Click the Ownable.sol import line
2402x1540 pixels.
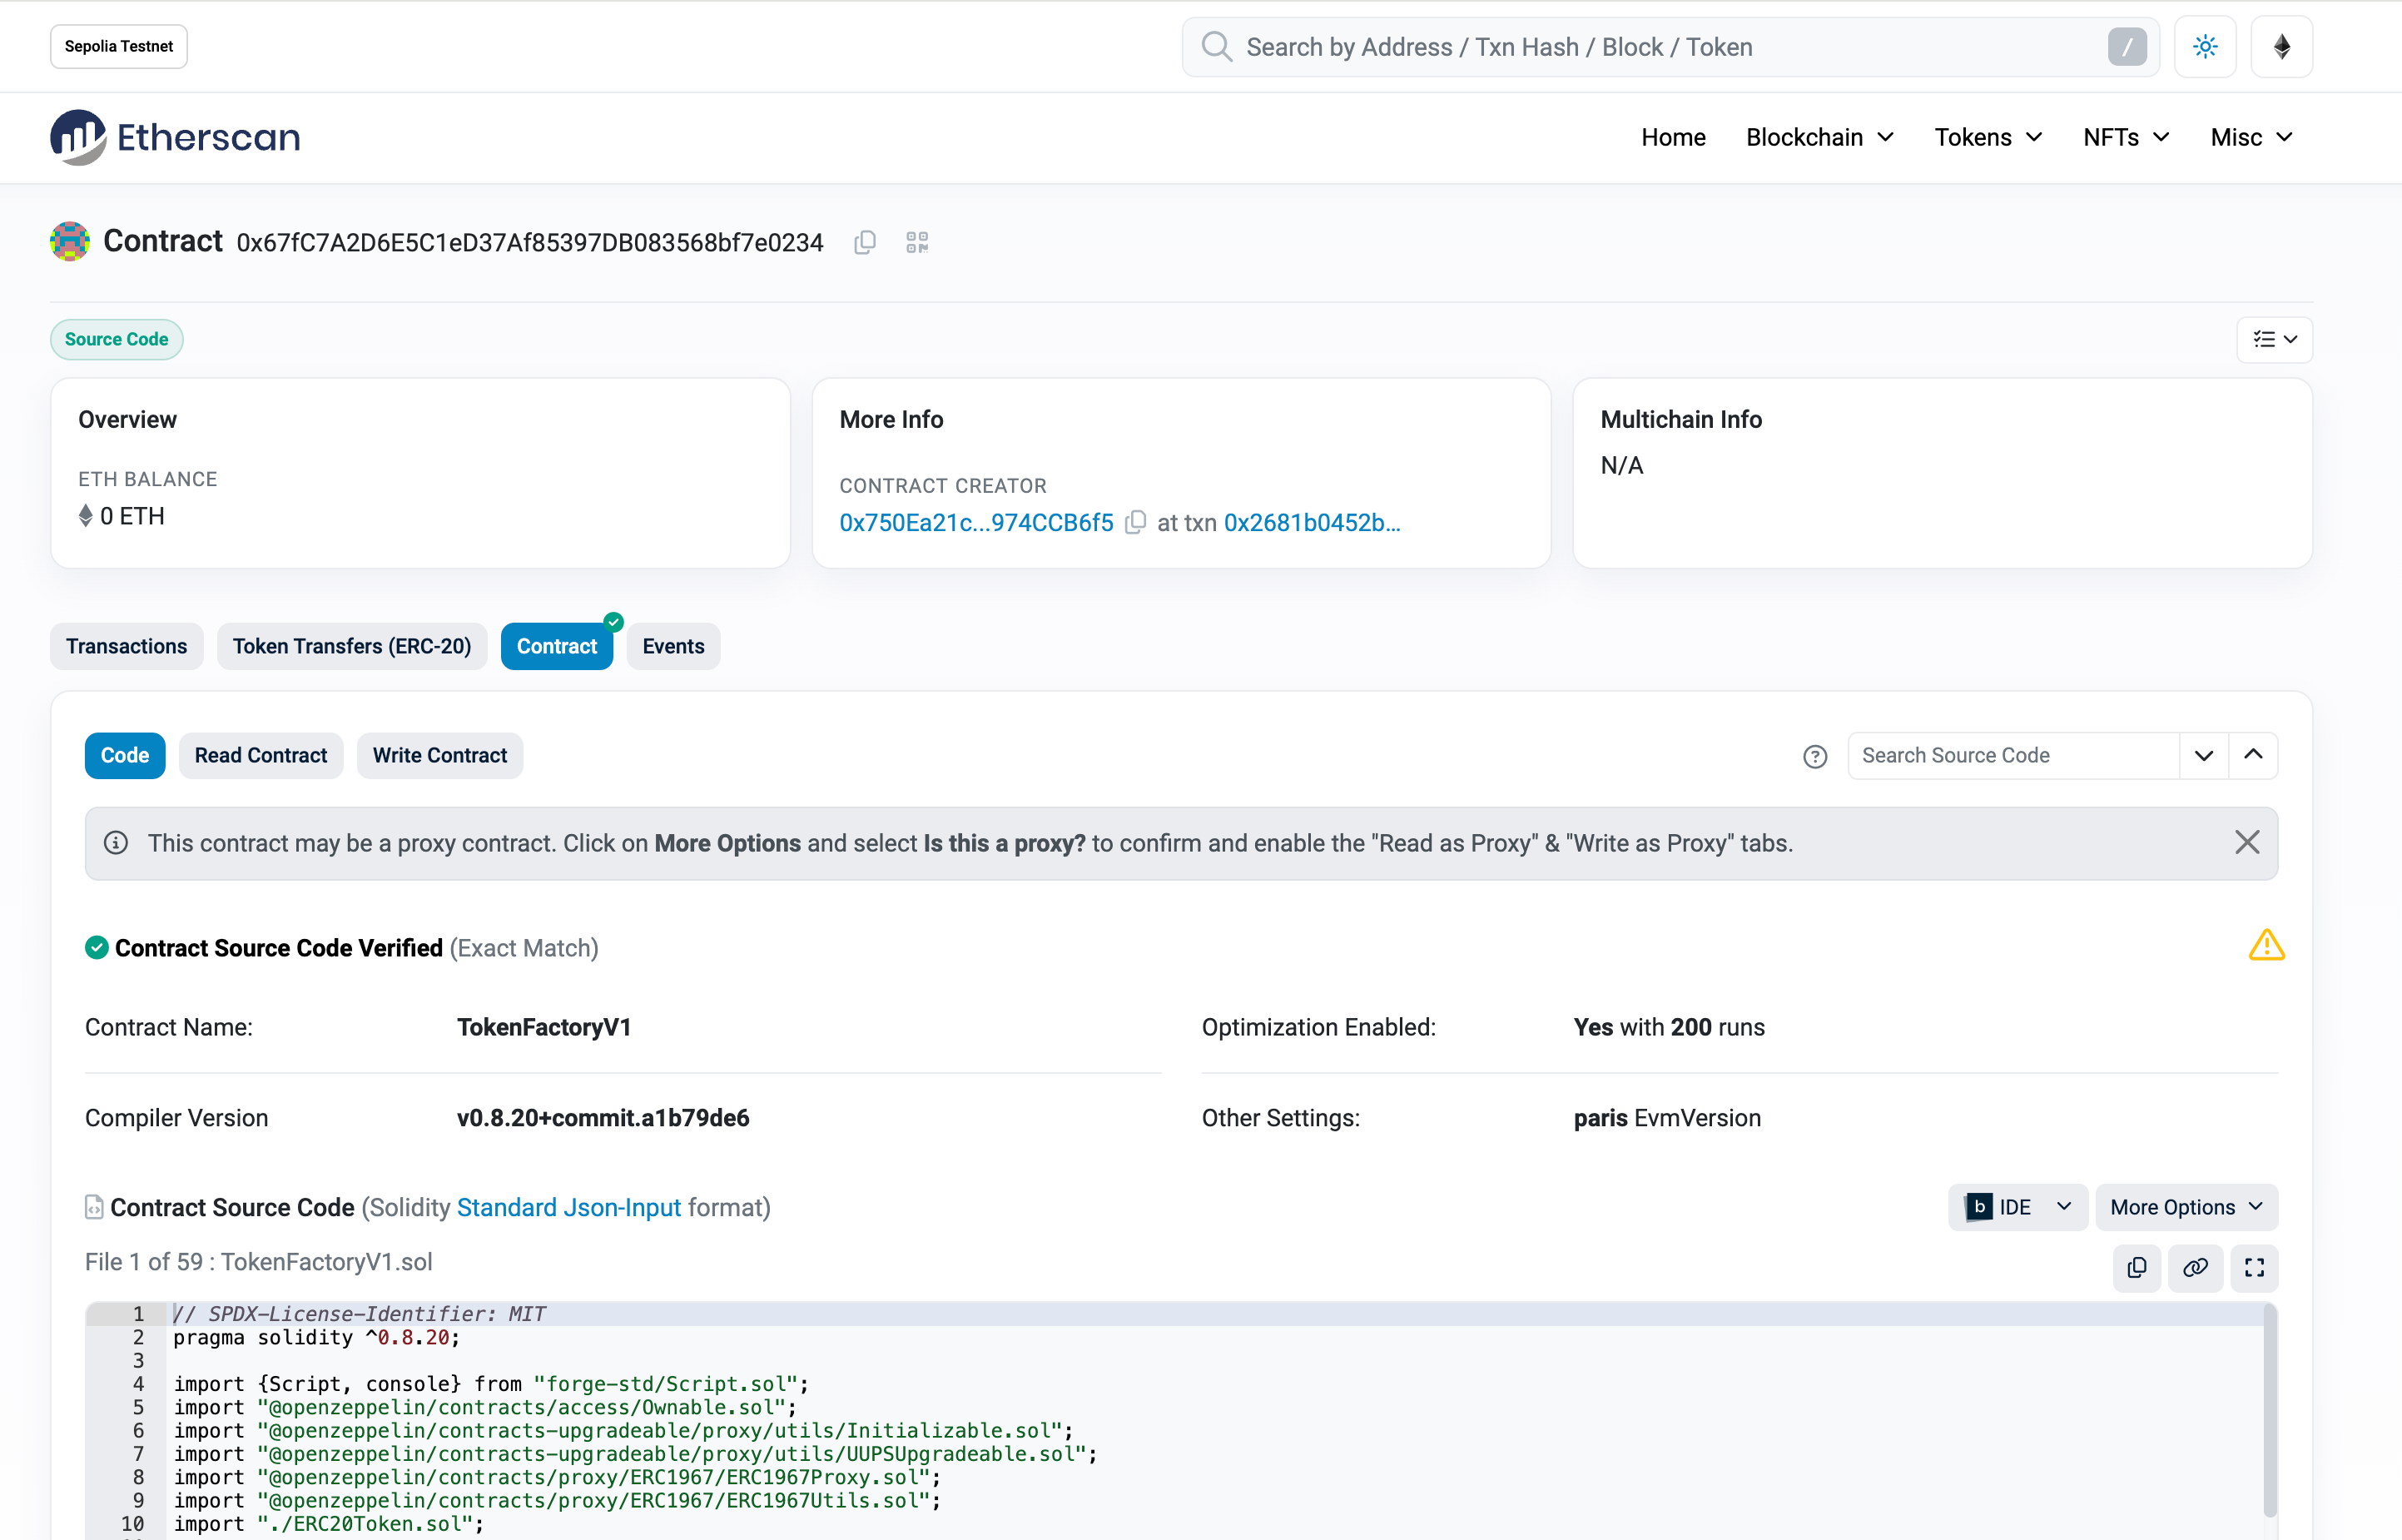pyautogui.click(x=486, y=1408)
